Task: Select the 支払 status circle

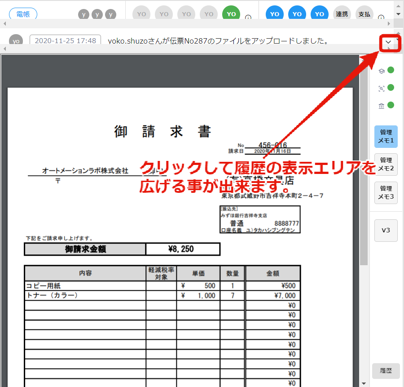Action: (364, 13)
